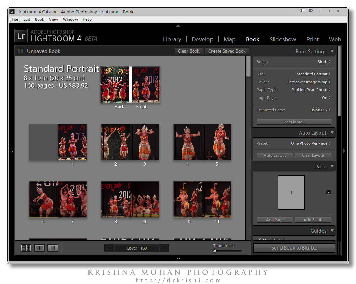The width and height of the screenshot is (356, 284).
Task: Click the Create Saved Book button
Action: pyautogui.click(x=227, y=51)
